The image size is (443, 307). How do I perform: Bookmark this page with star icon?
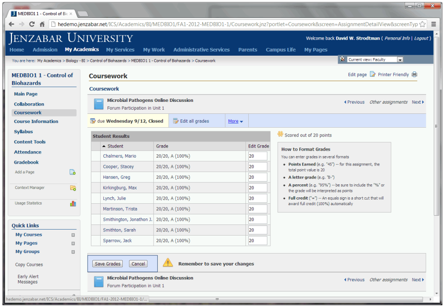[422, 24]
